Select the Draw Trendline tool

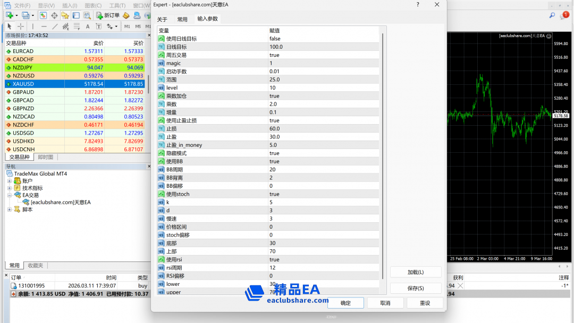click(x=55, y=27)
